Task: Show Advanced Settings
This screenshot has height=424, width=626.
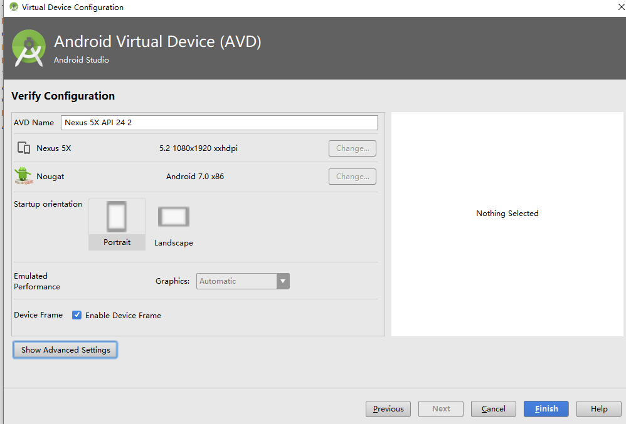Action: (x=65, y=350)
